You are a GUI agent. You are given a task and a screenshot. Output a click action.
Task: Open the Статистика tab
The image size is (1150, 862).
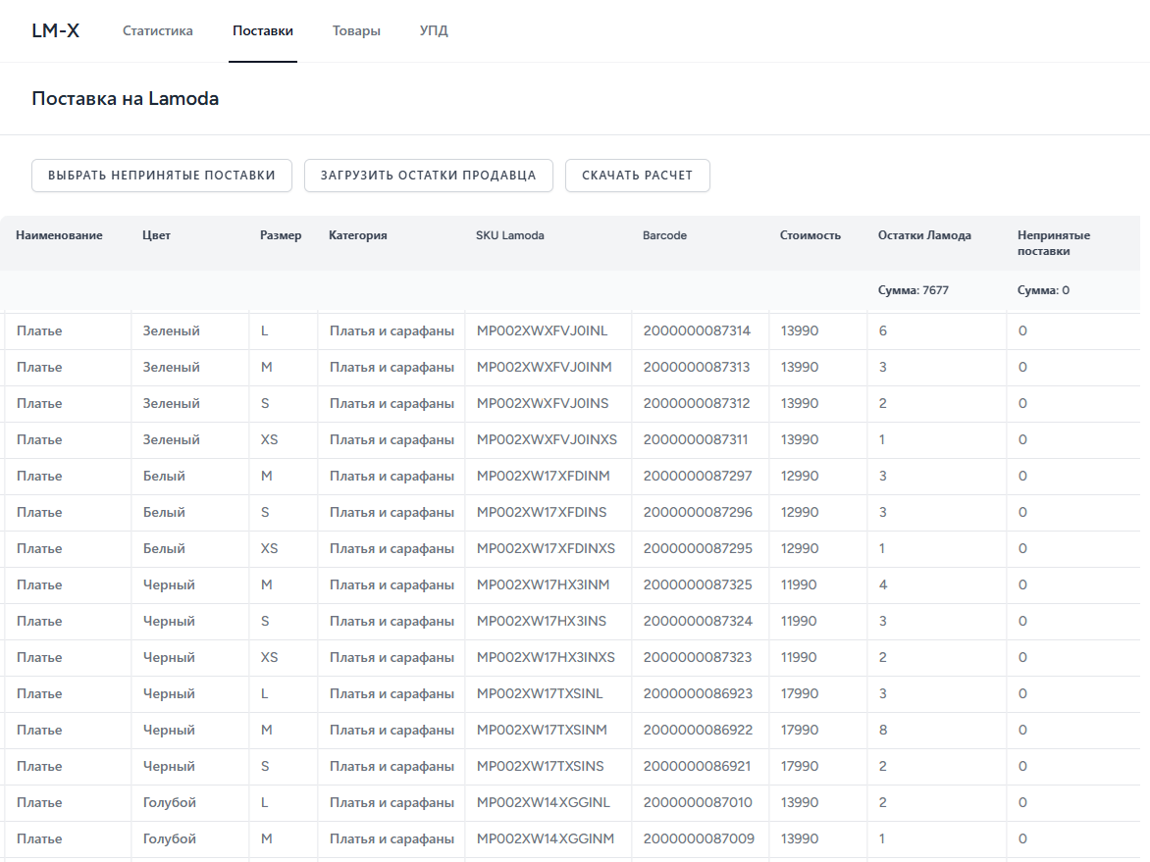(x=158, y=30)
